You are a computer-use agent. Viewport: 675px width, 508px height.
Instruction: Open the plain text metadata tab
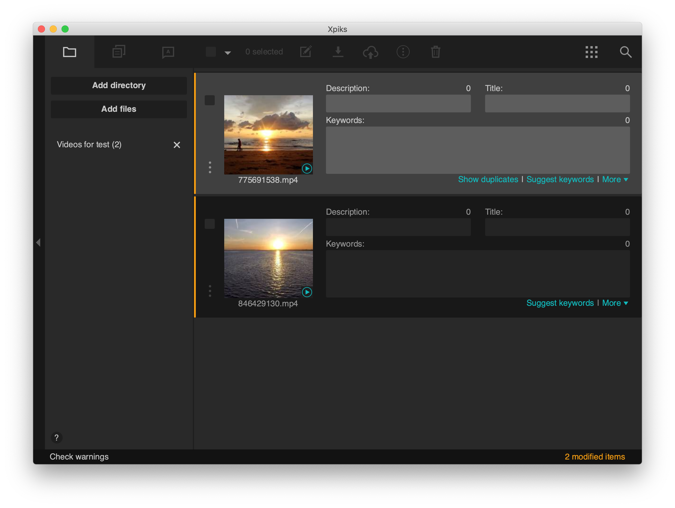click(168, 52)
